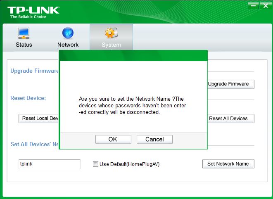The height and width of the screenshot is (199, 273).
Task: Focus the tplink network name field
Action: coord(50,164)
